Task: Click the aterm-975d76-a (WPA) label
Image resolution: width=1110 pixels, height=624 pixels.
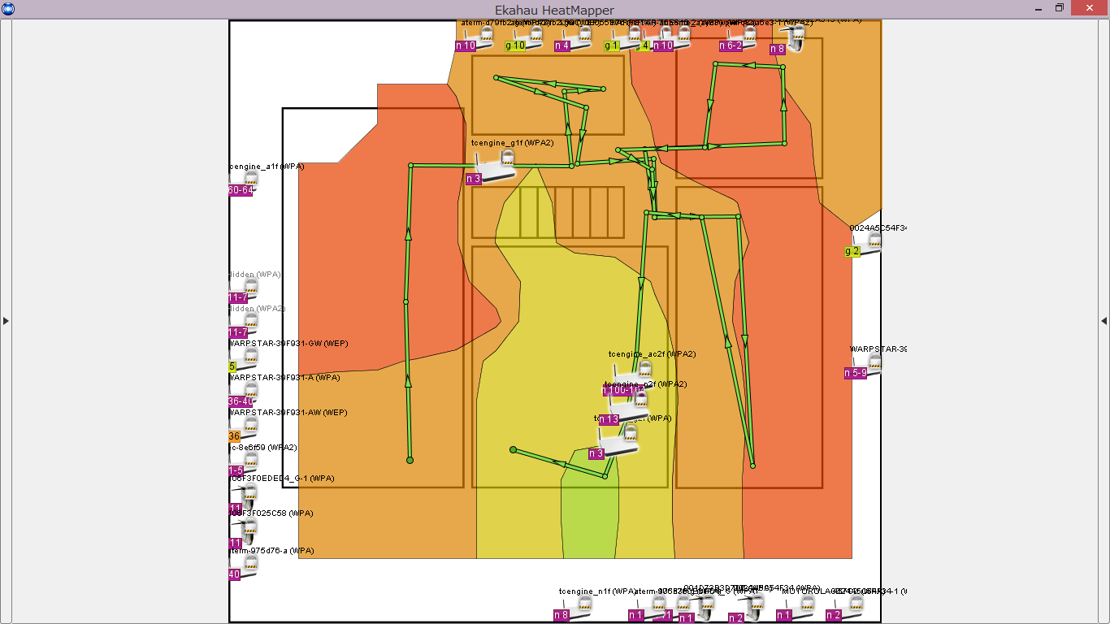Action: [271, 551]
